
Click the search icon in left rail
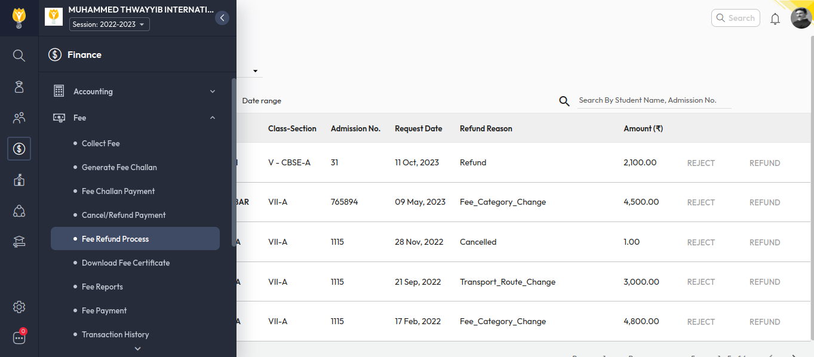pos(19,56)
